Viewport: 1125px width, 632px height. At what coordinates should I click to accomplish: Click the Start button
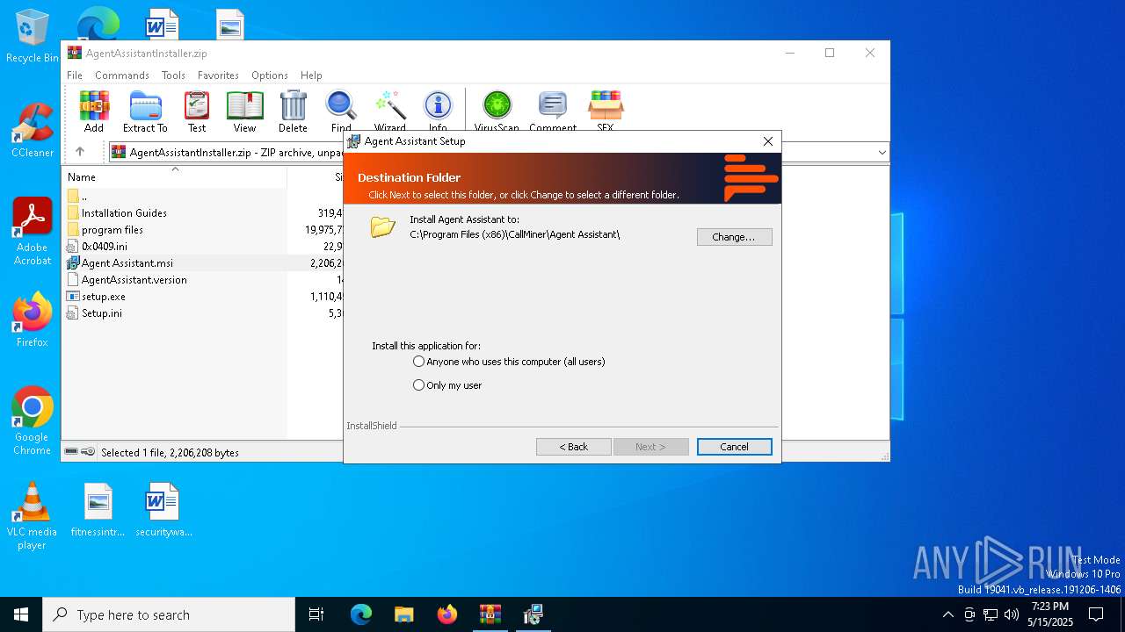tap(21, 614)
